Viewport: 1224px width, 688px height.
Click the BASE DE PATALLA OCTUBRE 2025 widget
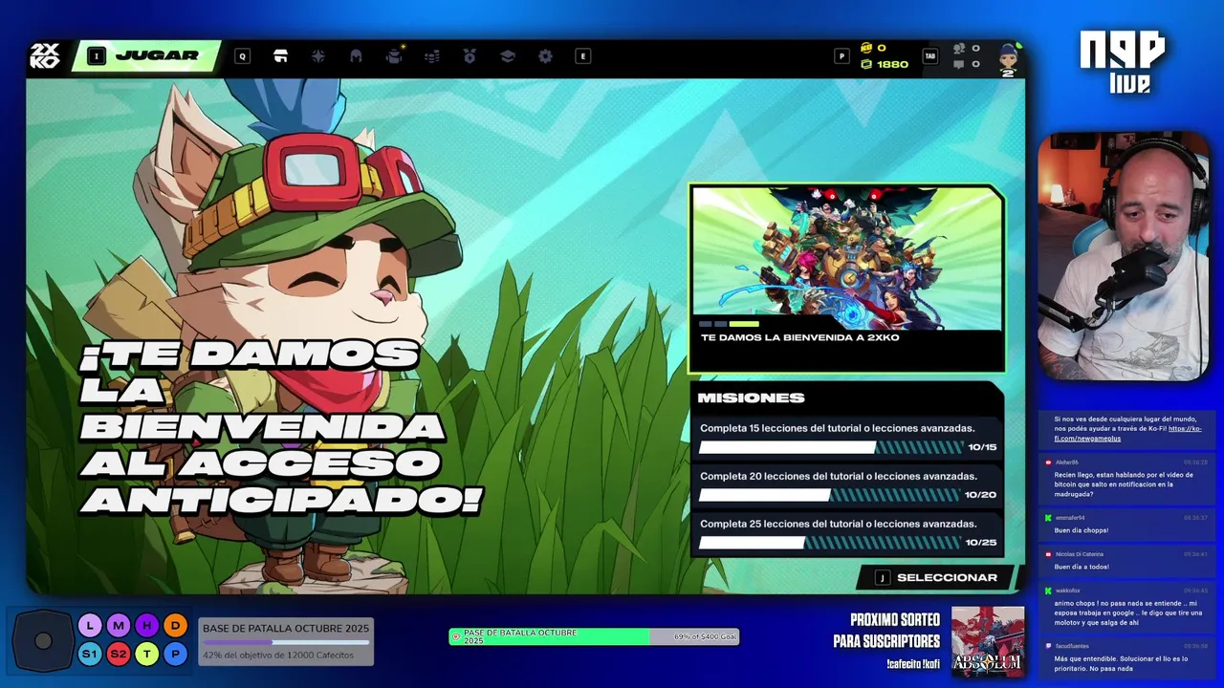pyautogui.click(x=286, y=641)
